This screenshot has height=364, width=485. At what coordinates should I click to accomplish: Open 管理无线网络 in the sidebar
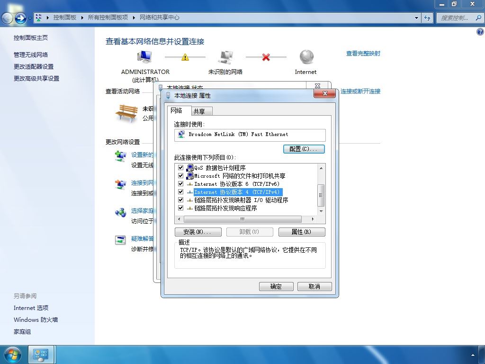click(31, 55)
